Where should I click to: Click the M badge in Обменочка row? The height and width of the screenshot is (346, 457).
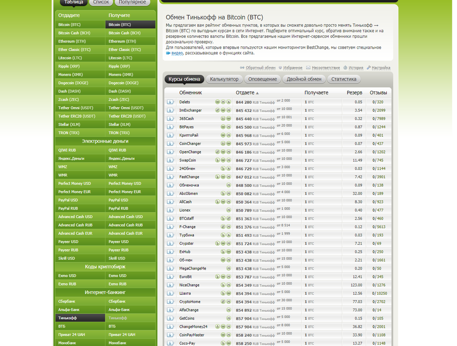point(229,185)
